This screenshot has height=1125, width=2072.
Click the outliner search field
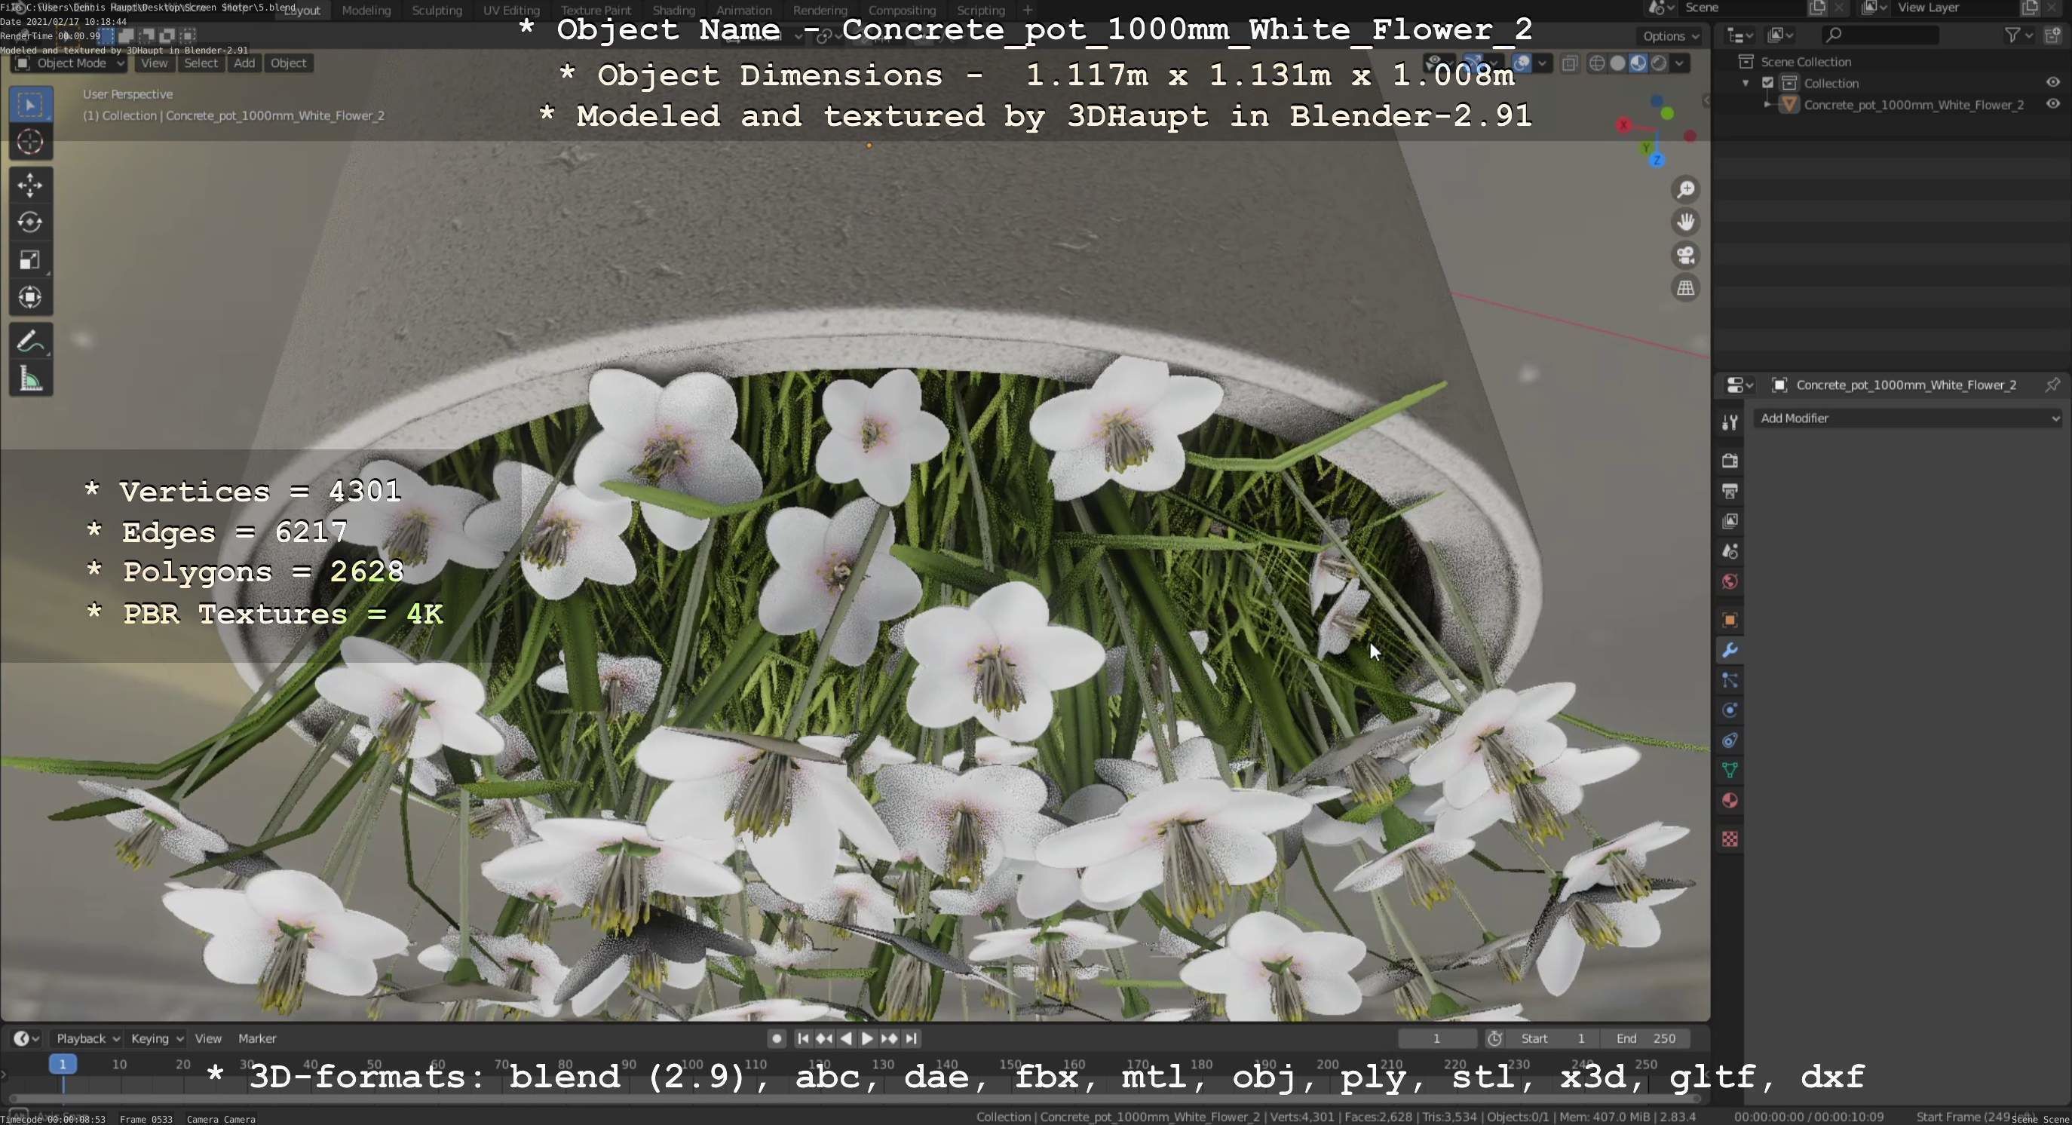(x=1879, y=35)
